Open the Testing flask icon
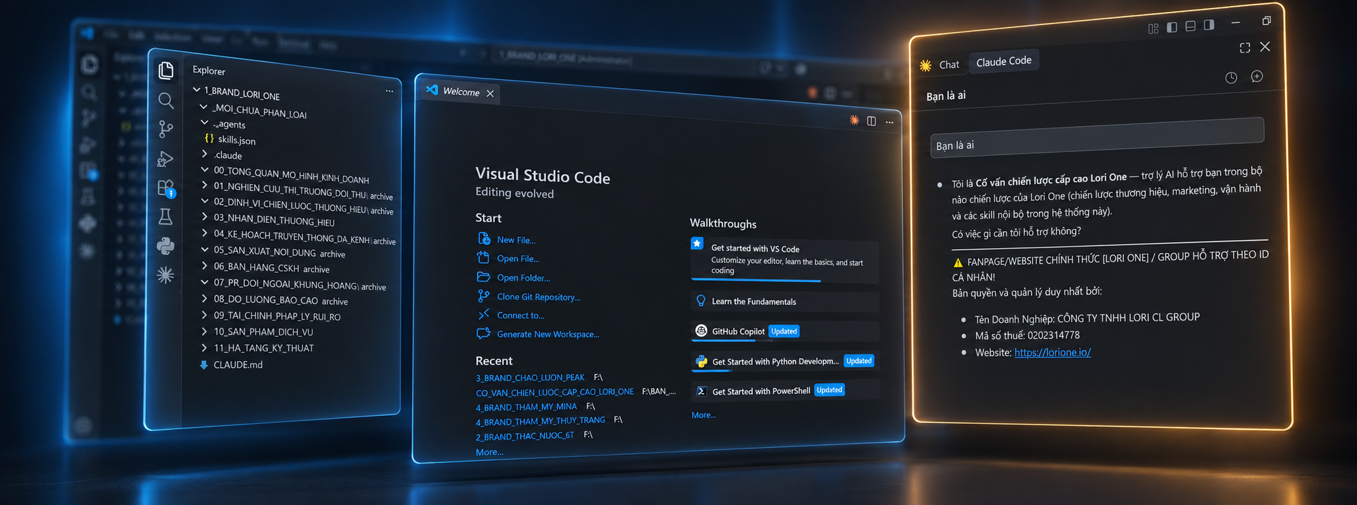The height and width of the screenshot is (505, 1357). click(x=166, y=217)
